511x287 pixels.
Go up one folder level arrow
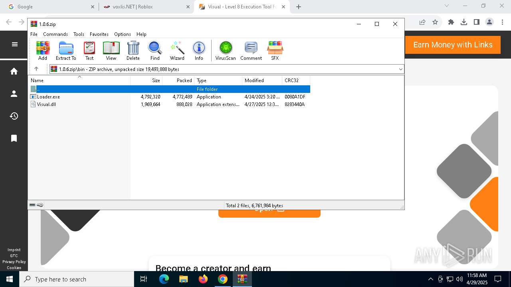(x=36, y=69)
